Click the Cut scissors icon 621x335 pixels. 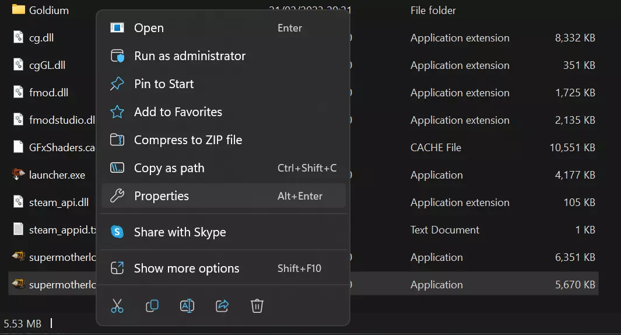coord(117,305)
